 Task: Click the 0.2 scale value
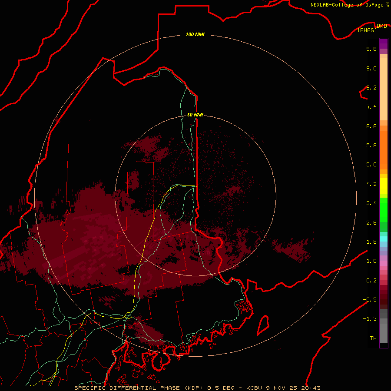(371, 281)
